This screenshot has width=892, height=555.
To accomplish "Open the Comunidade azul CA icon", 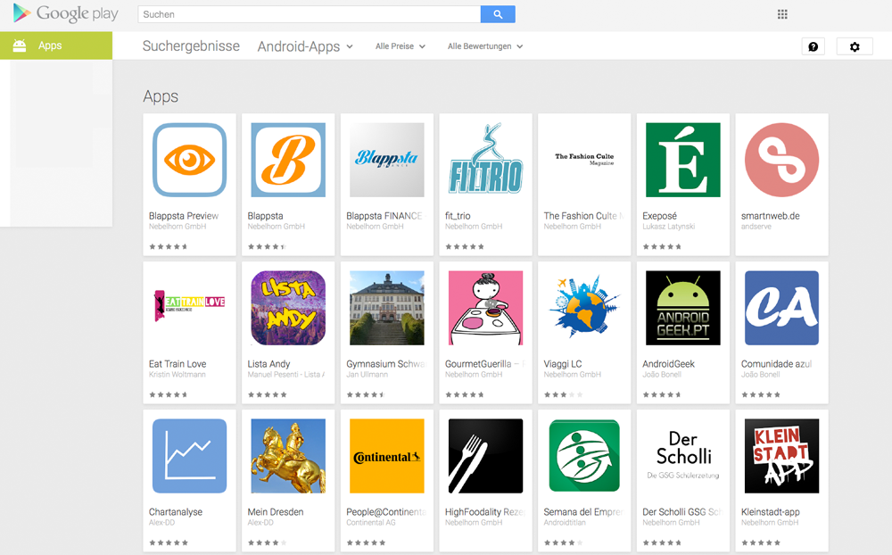I will click(x=781, y=308).
